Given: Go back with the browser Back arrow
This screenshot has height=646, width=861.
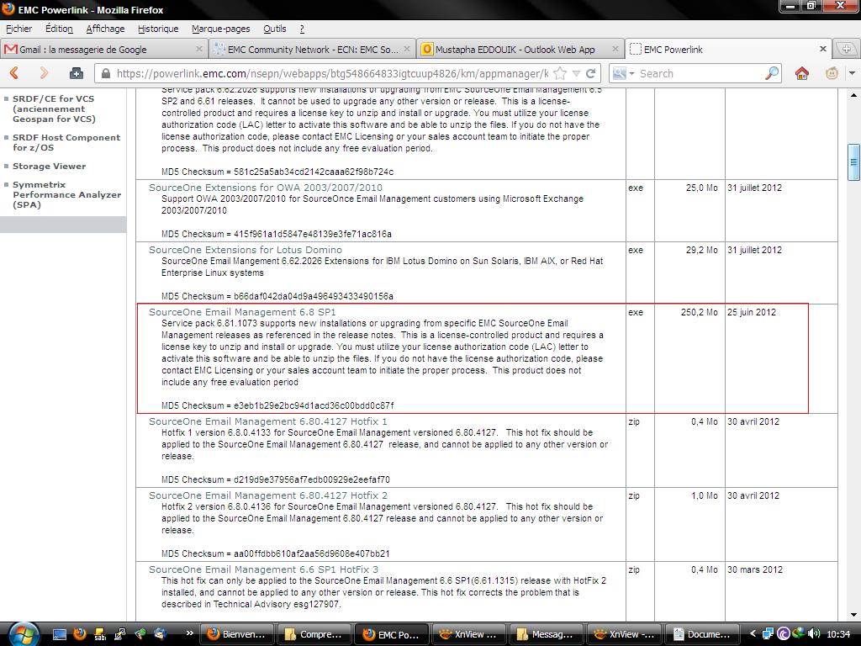Looking at the screenshot, I should pyautogui.click(x=14, y=73).
